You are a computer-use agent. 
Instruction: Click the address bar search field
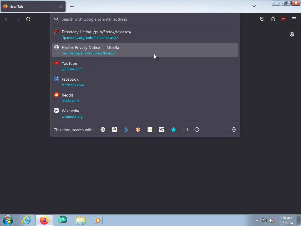pos(145,19)
